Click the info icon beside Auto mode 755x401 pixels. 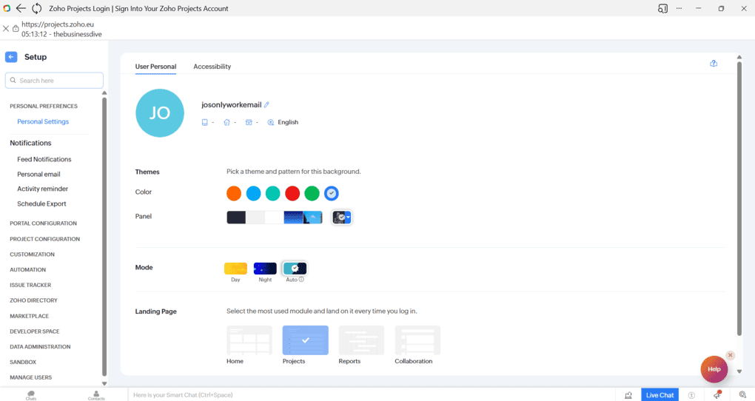pos(301,279)
